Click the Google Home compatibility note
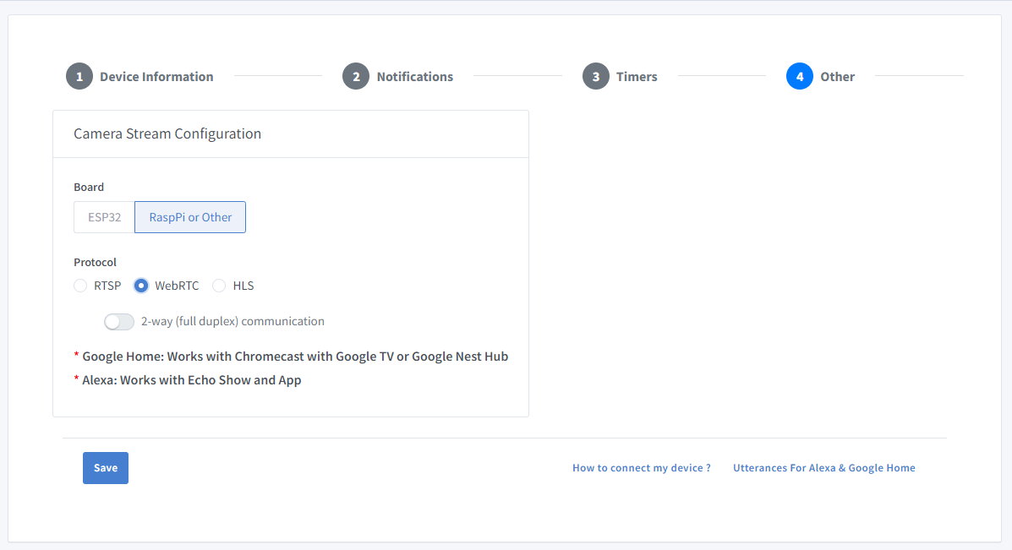 pyautogui.click(x=295, y=357)
